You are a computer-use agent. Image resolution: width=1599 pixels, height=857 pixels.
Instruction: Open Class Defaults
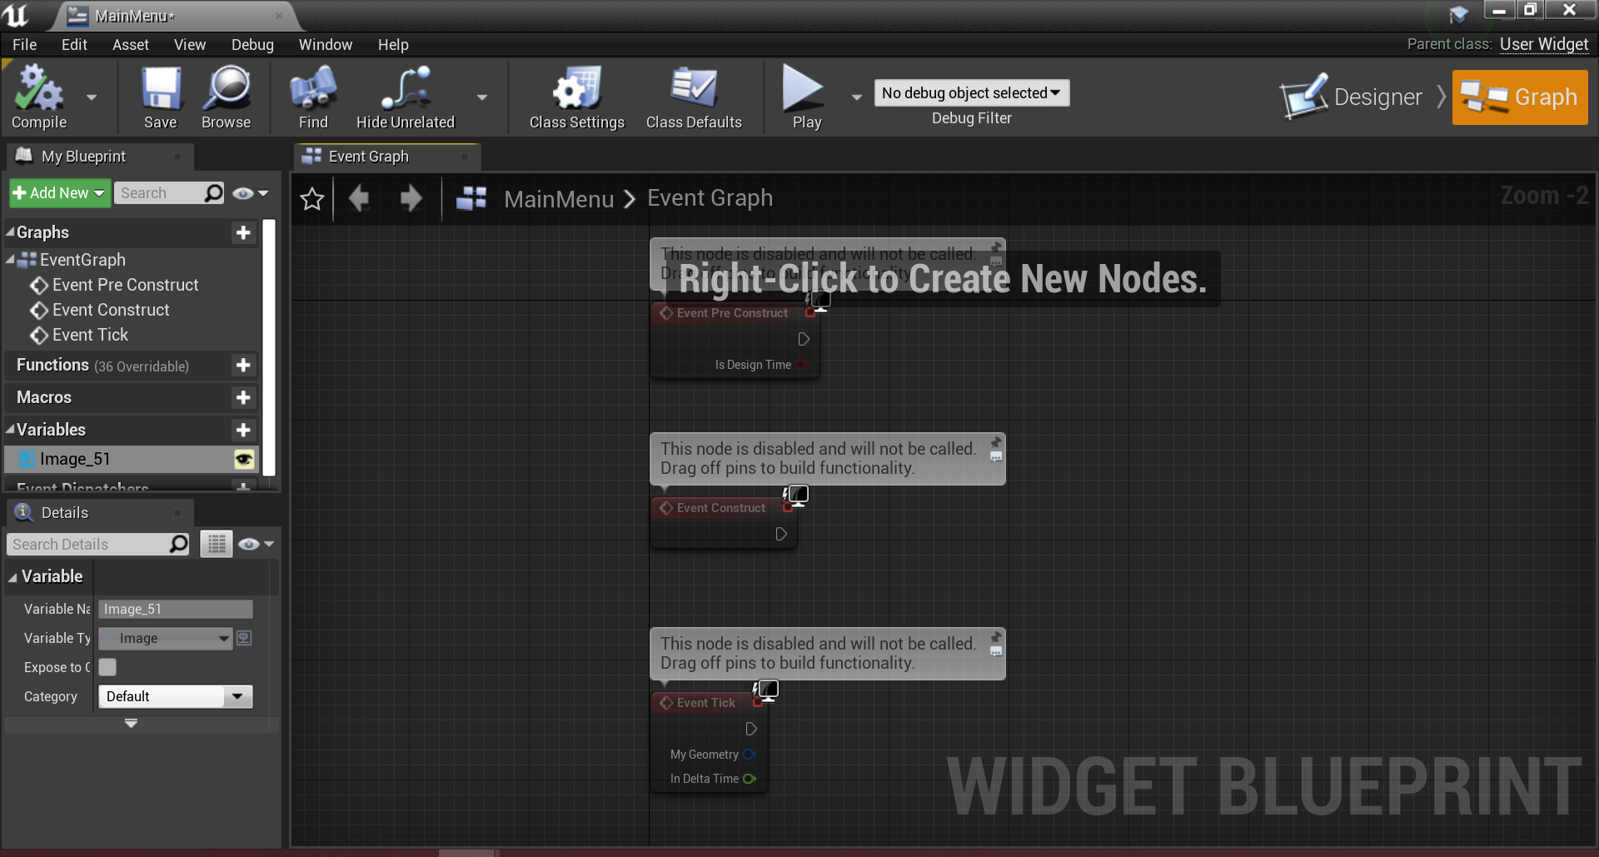click(694, 98)
